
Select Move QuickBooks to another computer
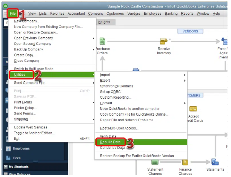(141, 109)
